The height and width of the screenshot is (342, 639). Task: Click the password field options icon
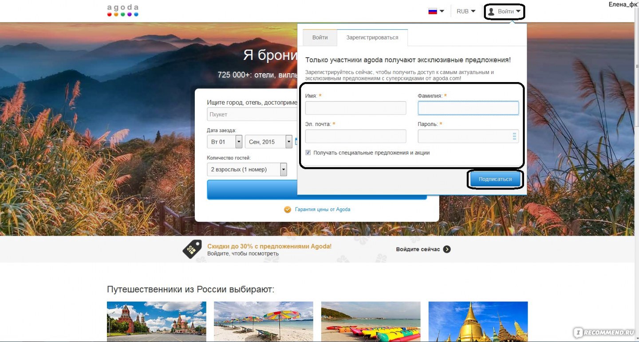click(514, 136)
